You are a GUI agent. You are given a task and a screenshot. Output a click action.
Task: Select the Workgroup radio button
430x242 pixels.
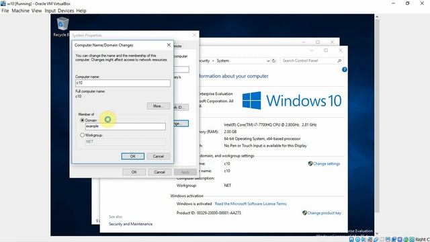pos(82,135)
